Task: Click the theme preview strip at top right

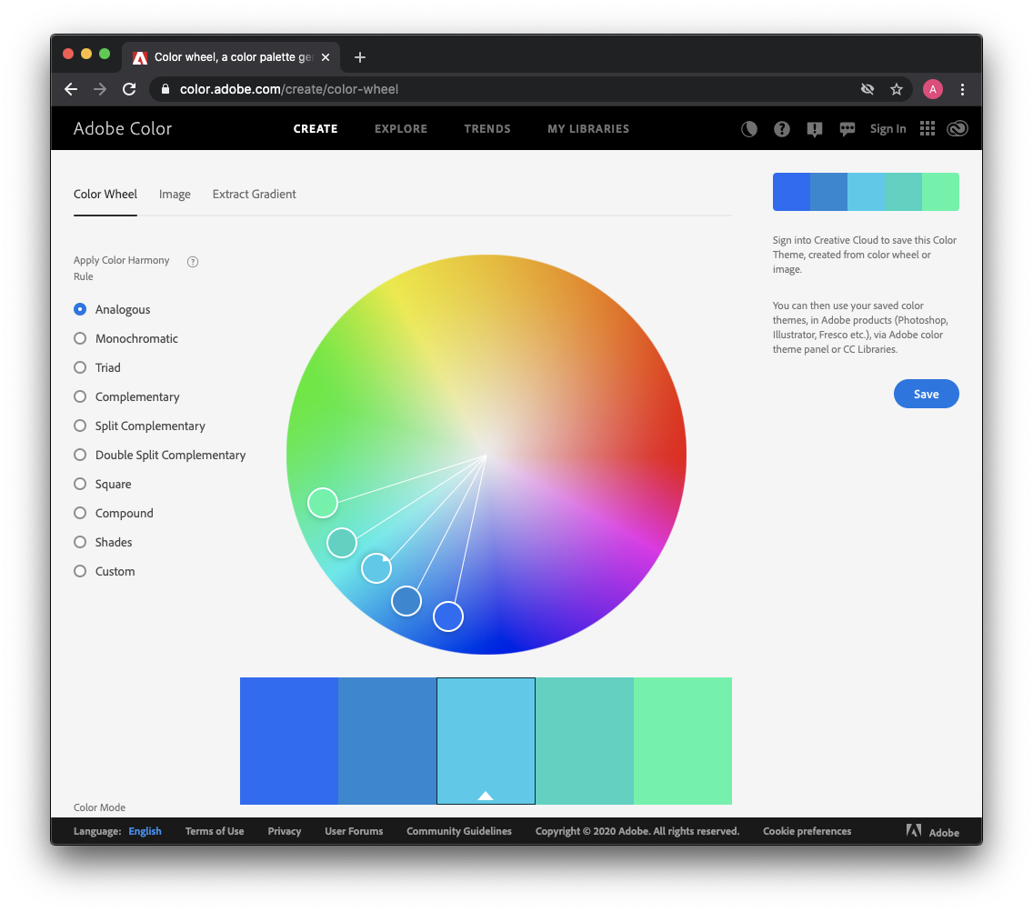Action: [x=866, y=193]
